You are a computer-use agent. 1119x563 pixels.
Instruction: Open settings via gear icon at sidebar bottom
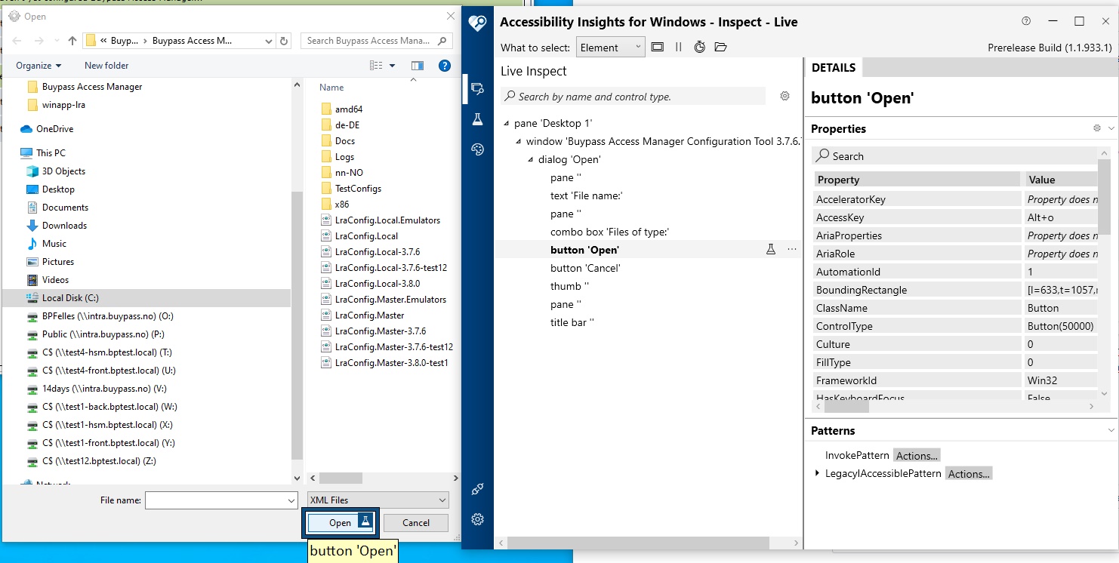tap(477, 519)
